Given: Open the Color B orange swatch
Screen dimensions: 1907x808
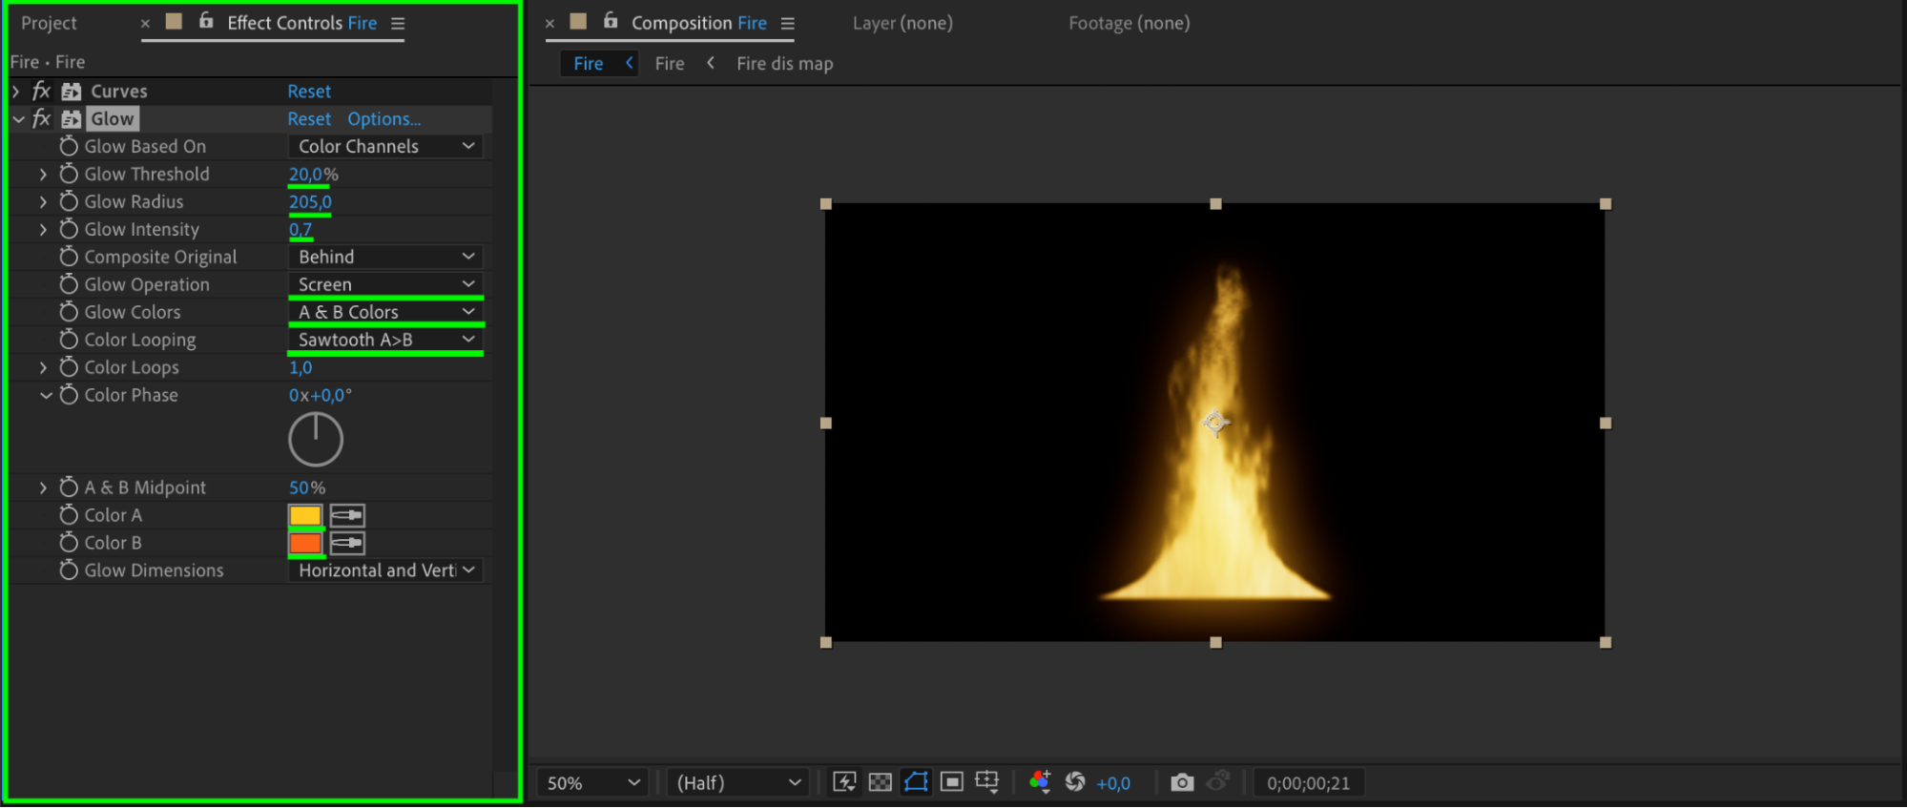Looking at the screenshot, I should 305,543.
